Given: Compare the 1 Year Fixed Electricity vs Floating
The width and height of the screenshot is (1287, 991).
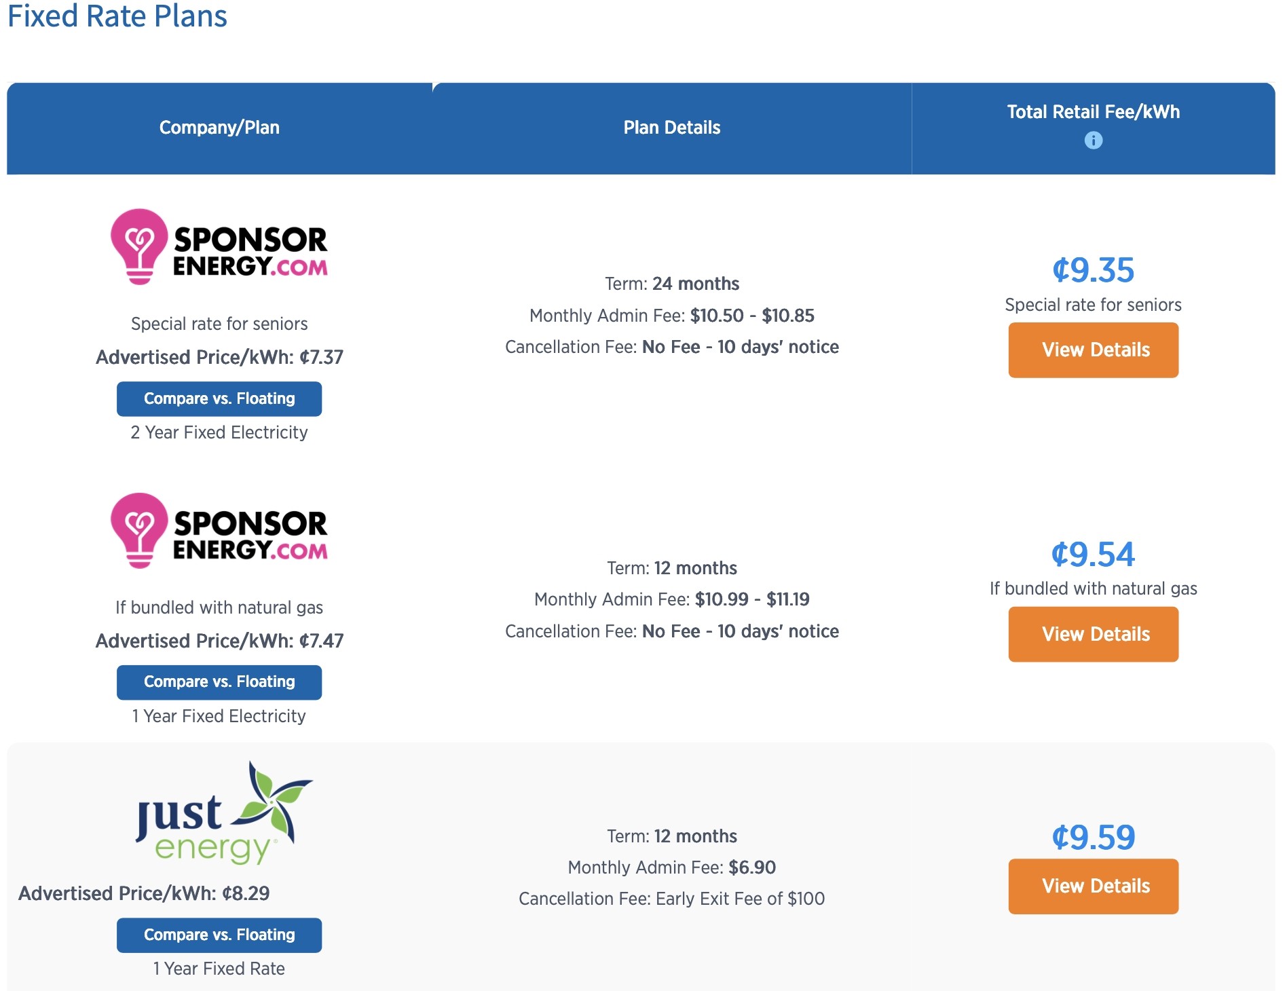Looking at the screenshot, I should (x=219, y=682).
